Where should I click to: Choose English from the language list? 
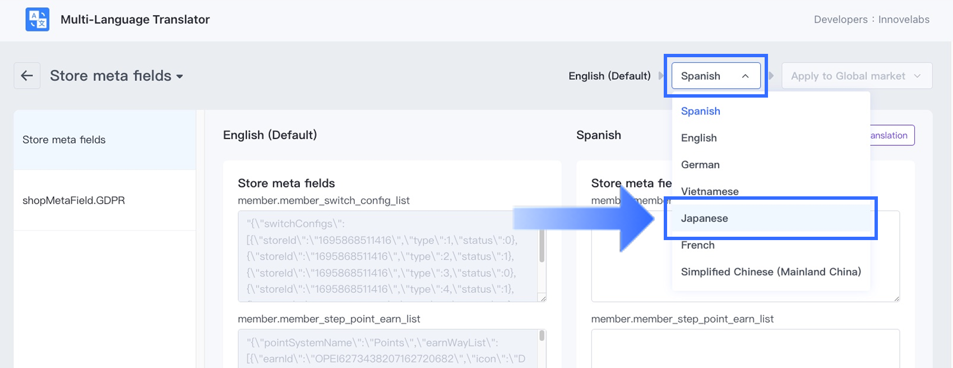[x=698, y=138]
